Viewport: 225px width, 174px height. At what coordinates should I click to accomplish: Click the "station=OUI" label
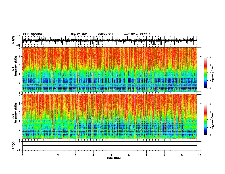tap(105, 34)
